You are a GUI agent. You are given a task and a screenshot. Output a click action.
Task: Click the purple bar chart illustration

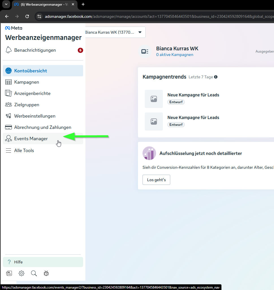click(149, 153)
